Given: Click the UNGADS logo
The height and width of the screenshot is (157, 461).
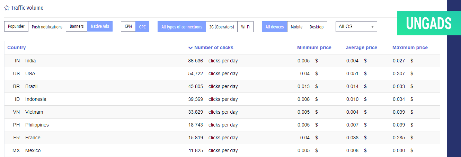Looking at the screenshot, I should click(429, 23).
